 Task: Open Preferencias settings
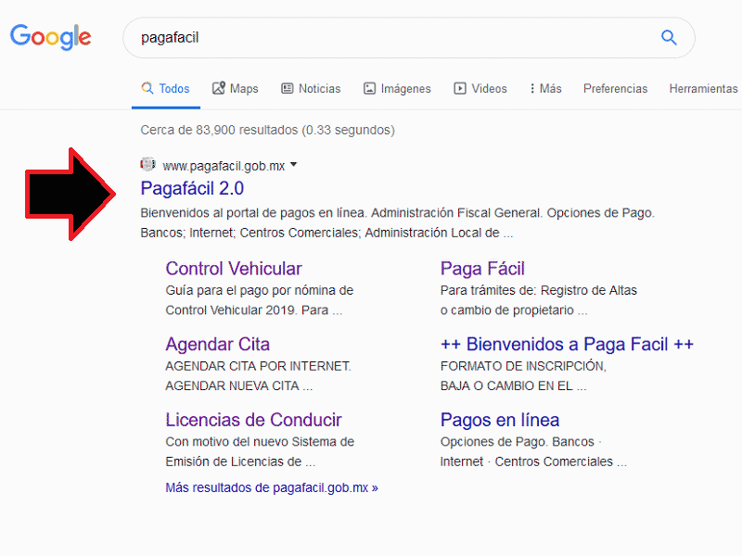[615, 88]
